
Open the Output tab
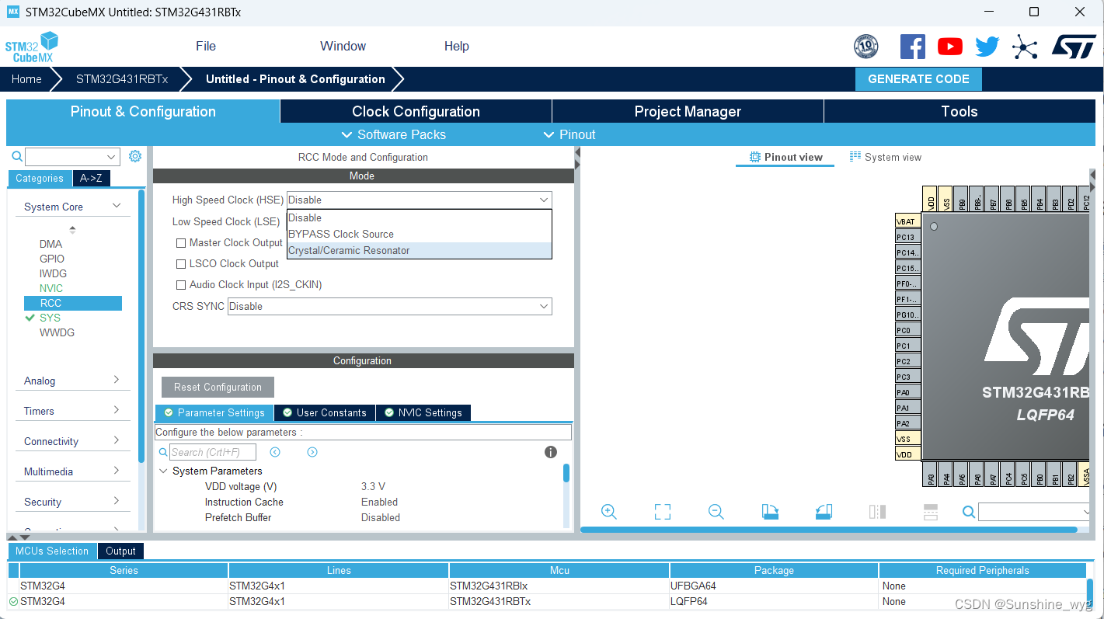point(120,551)
